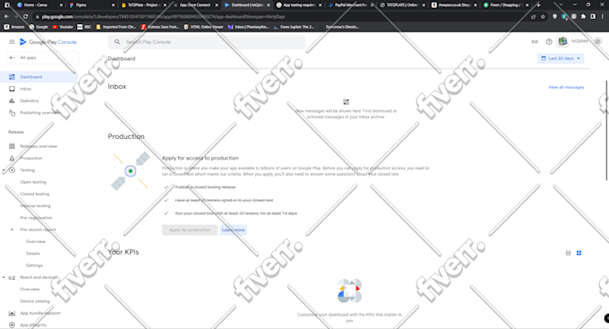Viewport: 609px width, 329px height.
Task: Switch to the Fiverr / Shopping tab
Action: (x=506, y=5)
